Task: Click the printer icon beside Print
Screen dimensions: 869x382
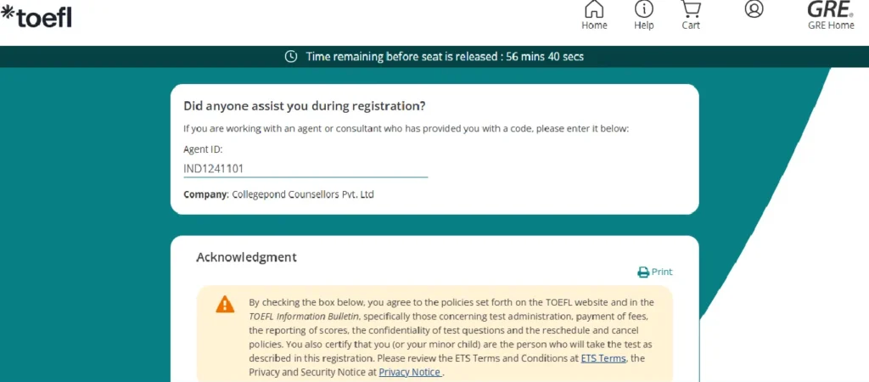Action: click(x=643, y=272)
